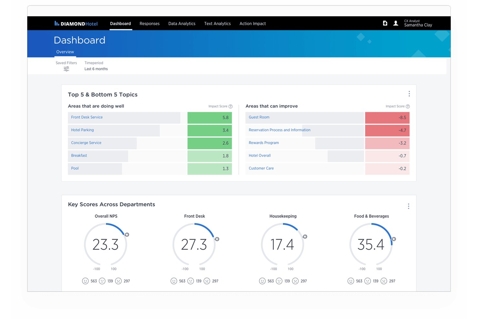
Task: Open the Customer Care topic
Action: [x=261, y=168]
